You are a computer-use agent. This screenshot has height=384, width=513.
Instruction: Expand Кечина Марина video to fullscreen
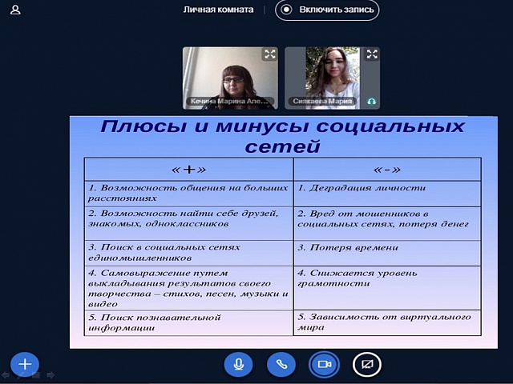point(269,54)
